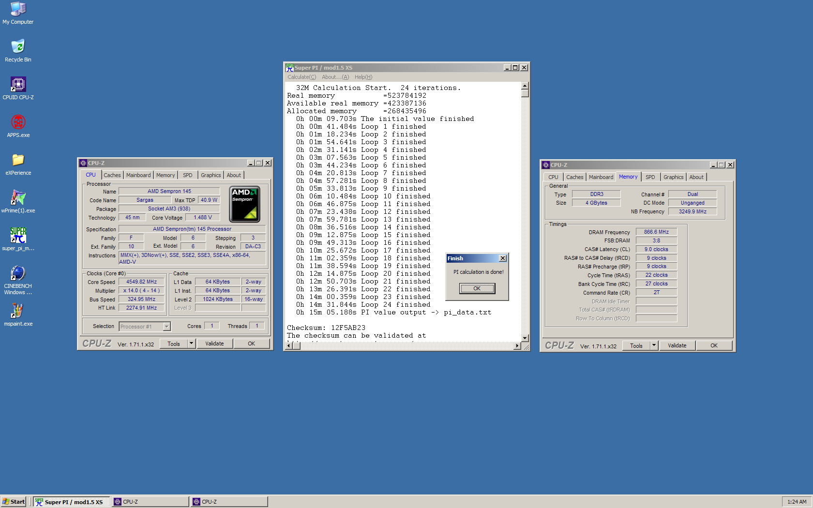Click the NB Frequency value 3249.9 MHz
Screen dimensions: 813x508
(693, 211)
